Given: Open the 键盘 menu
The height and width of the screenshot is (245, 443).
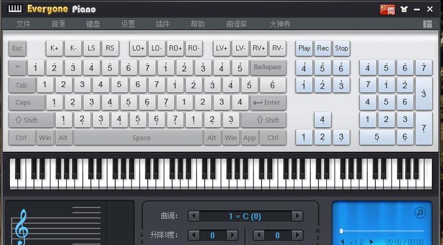Looking at the screenshot, I should tap(93, 24).
